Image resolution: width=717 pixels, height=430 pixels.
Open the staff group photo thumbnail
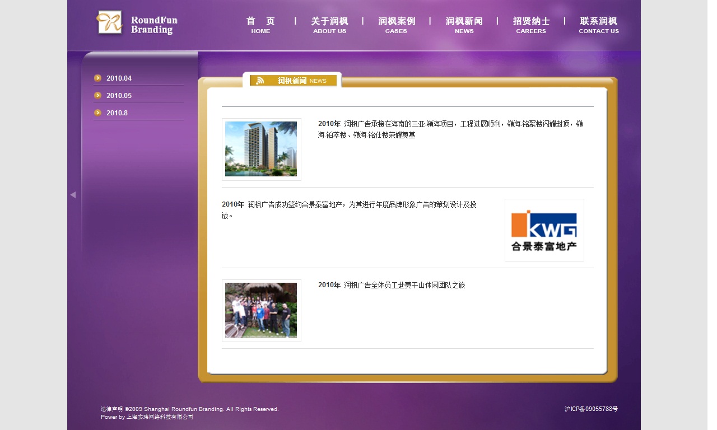click(x=261, y=310)
